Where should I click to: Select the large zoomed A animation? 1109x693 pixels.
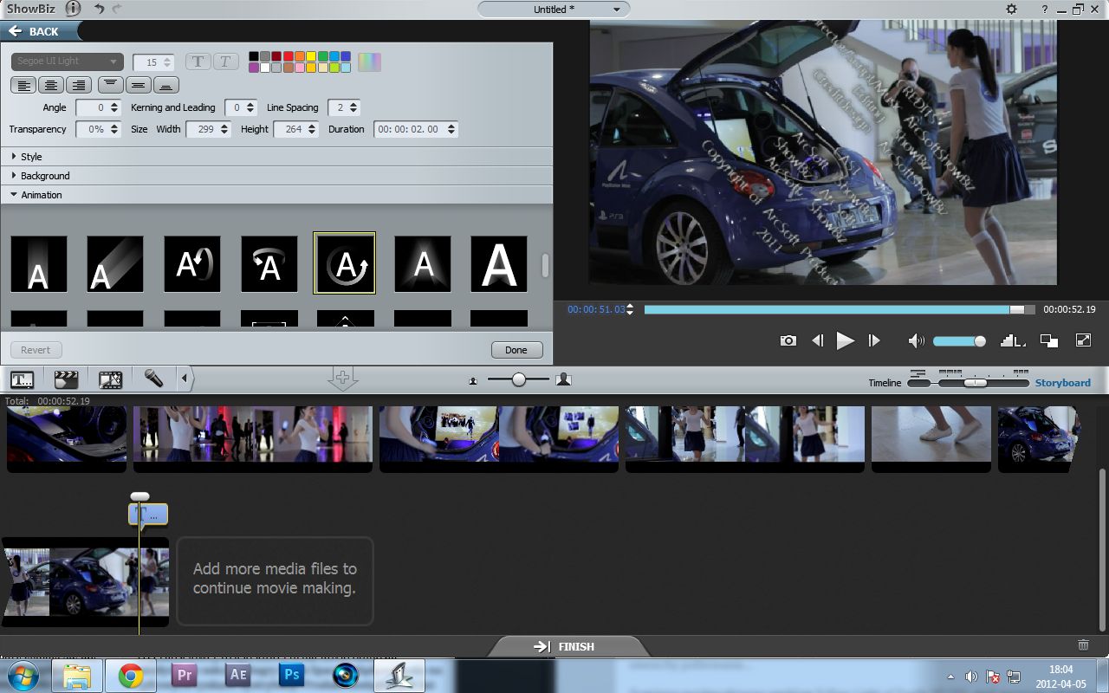(499, 263)
